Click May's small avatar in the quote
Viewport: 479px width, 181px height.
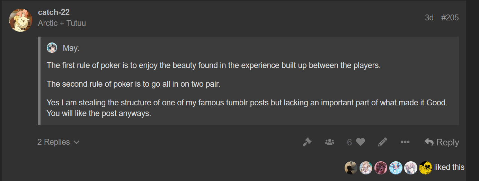click(52, 48)
